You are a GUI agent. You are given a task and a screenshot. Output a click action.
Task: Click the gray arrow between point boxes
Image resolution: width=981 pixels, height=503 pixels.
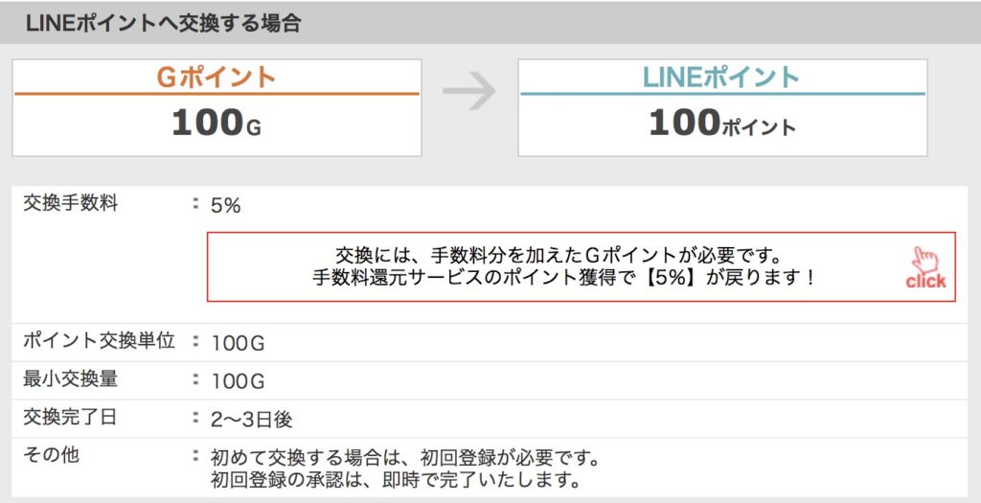469,91
